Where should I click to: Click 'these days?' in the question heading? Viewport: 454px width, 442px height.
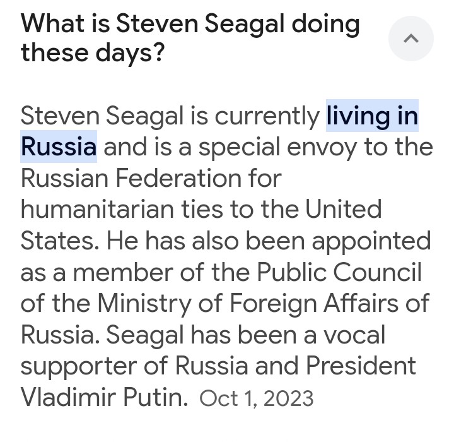(92, 52)
